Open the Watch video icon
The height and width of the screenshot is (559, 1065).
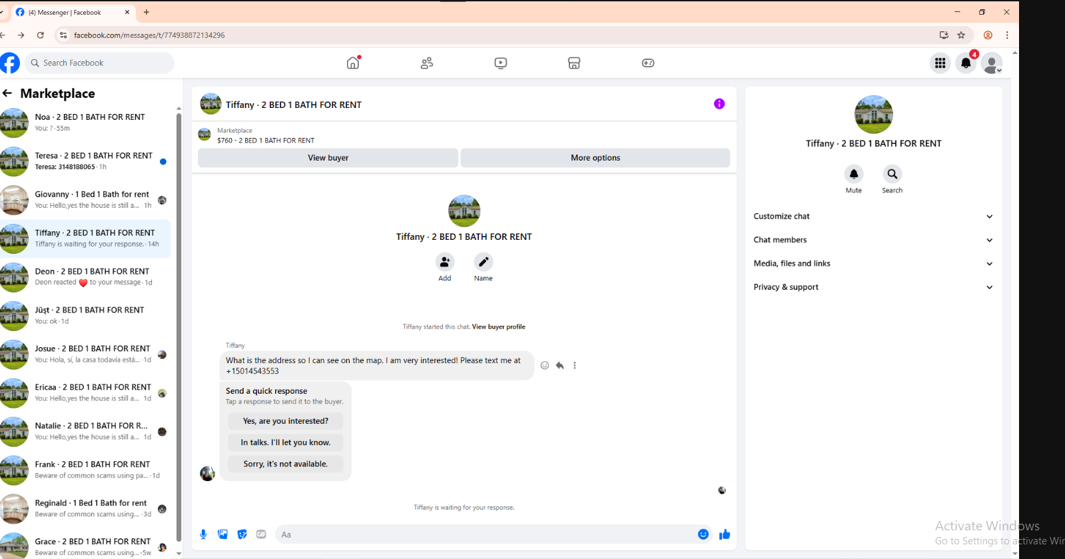(x=501, y=63)
